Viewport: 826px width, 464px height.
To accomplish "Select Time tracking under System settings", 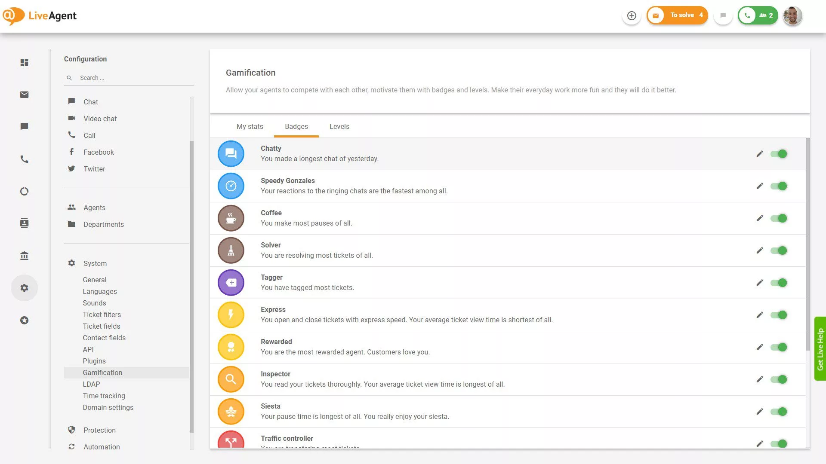I will tap(104, 396).
